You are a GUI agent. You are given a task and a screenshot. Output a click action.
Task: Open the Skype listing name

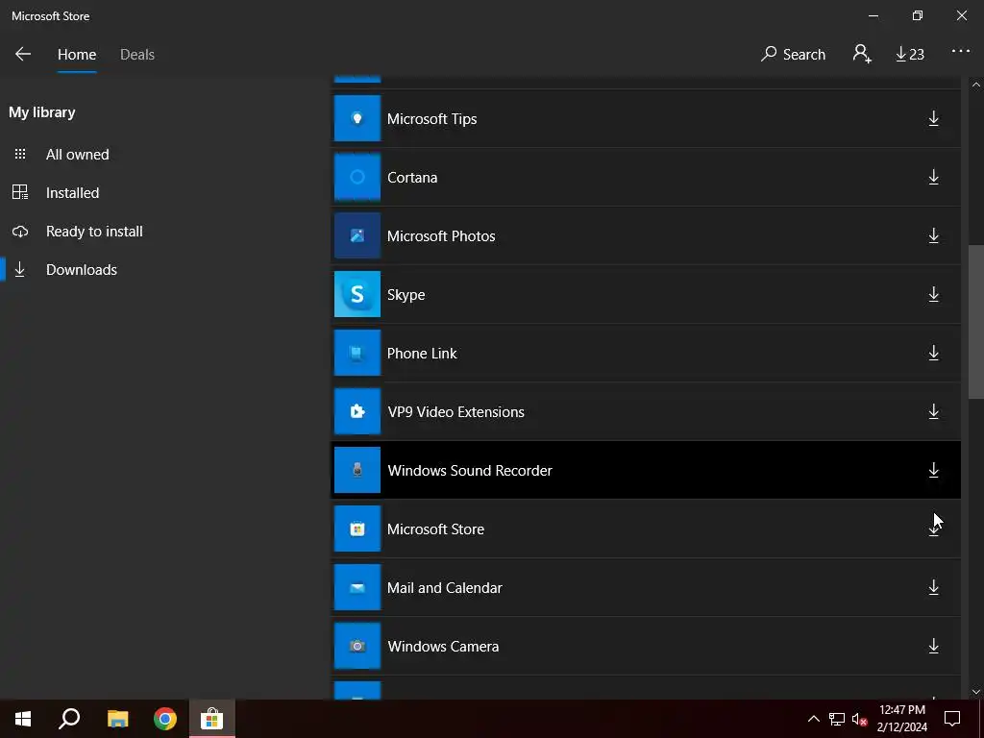click(406, 295)
